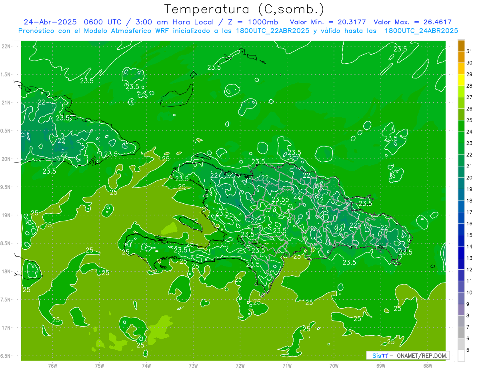Screen dimensions: 480x371
Task: Click the "70W" longitude axis label
Action: point(334,366)
